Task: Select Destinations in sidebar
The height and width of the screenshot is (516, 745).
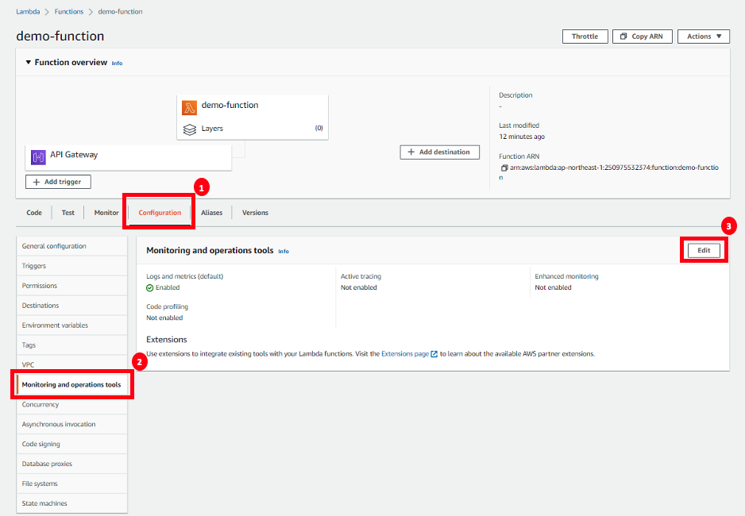Action: 71,306
